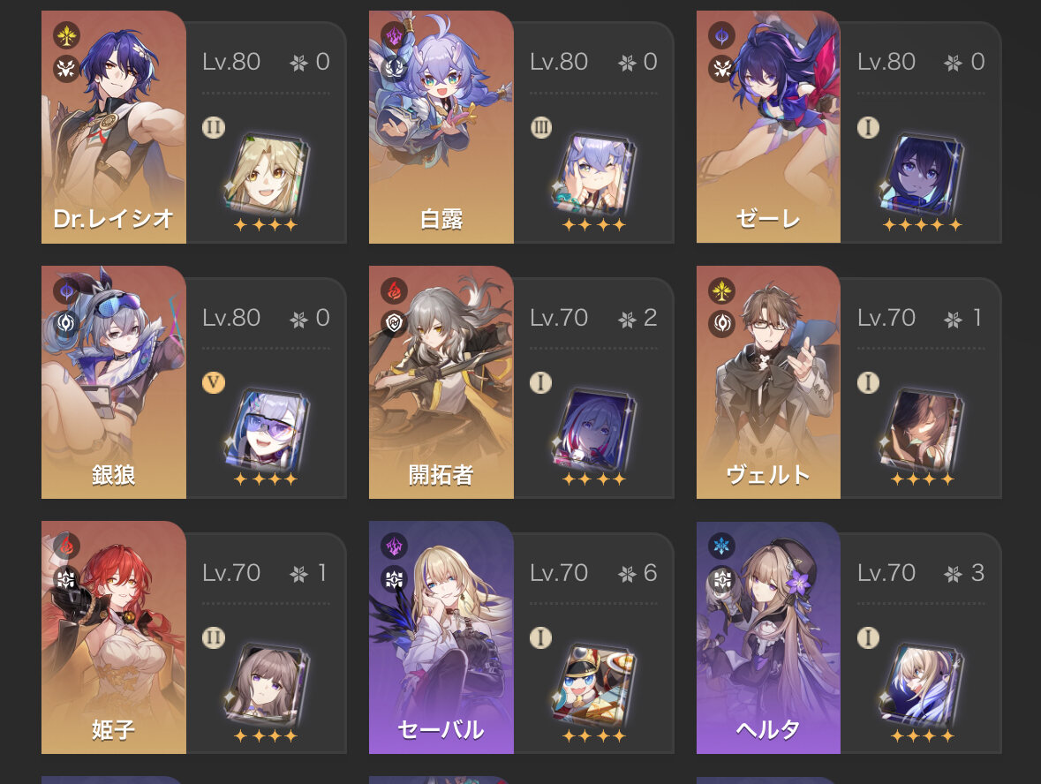
Task: Click 開拓者's Fire element icon
Action: point(394,290)
